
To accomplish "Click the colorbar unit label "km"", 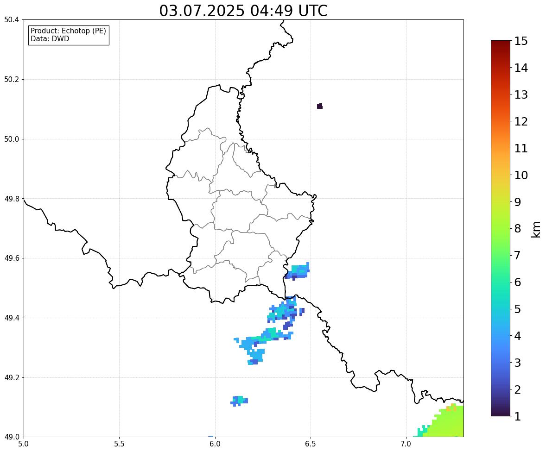I will click(x=536, y=229).
